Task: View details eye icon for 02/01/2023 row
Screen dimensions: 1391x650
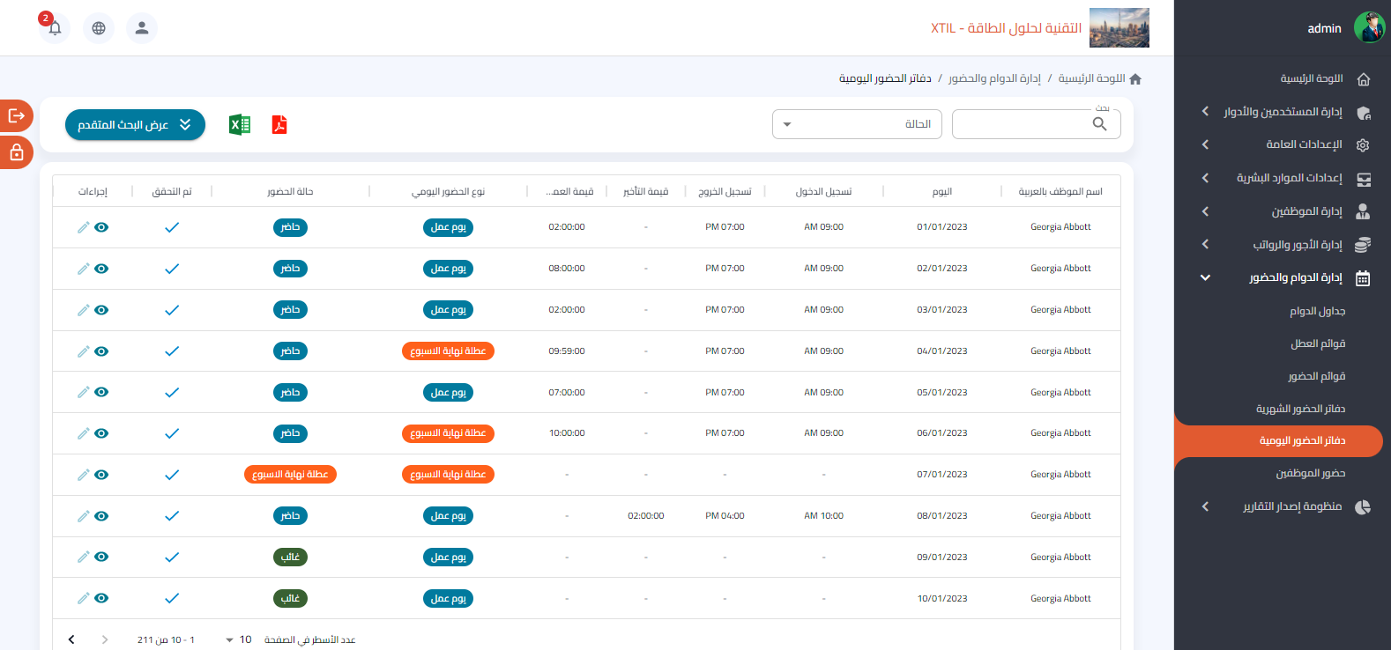Action: (x=102, y=269)
